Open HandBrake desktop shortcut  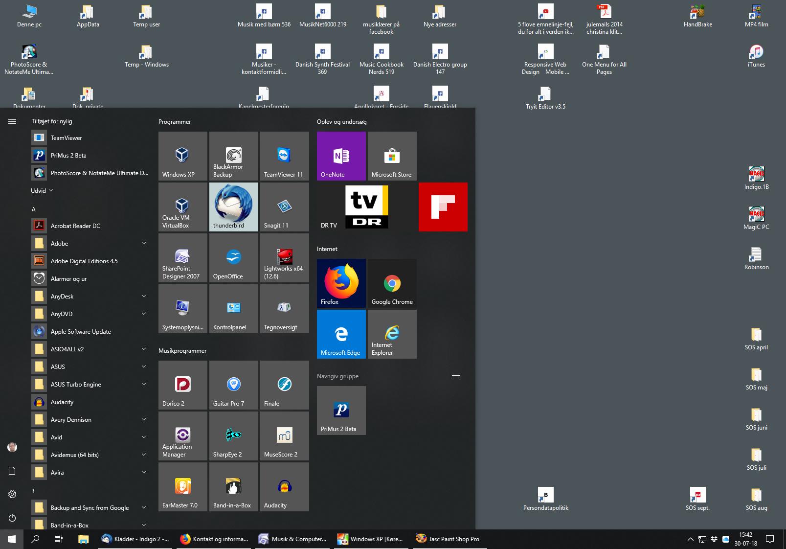pos(698,16)
